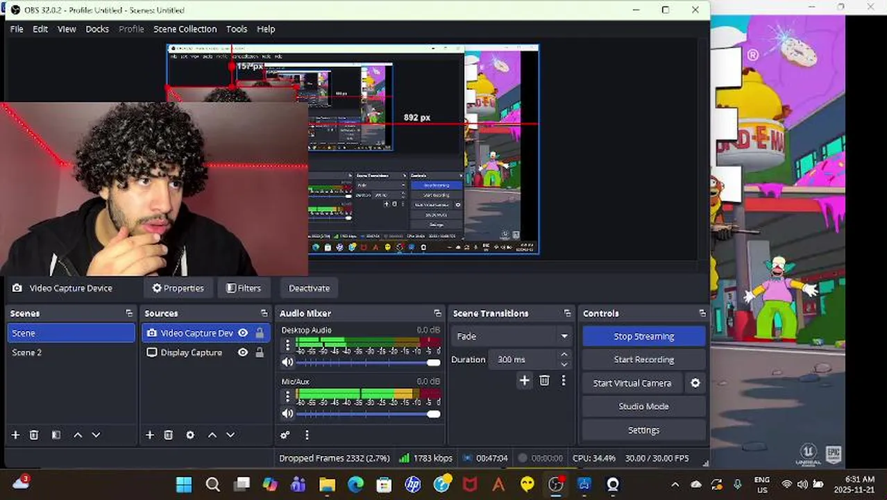Select Scene 2 in Scenes list
Image resolution: width=887 pixels, height=500 pixels.
click(x=71, y=352)
